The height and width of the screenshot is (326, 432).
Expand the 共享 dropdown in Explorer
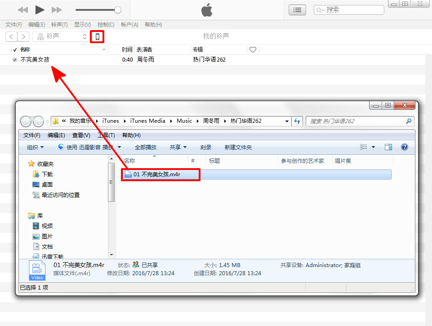pyautogui.click(x=178, y=147)
